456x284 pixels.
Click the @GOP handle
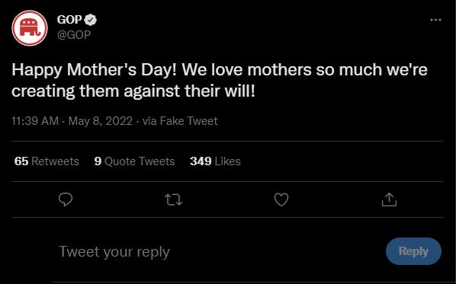pyautogui.click(x=74, y=35)
